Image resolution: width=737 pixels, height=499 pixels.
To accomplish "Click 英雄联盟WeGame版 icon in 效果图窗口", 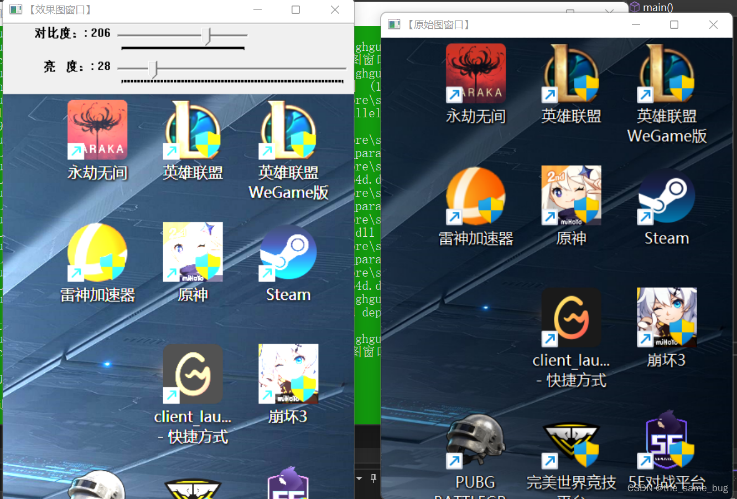I will 288,130.
